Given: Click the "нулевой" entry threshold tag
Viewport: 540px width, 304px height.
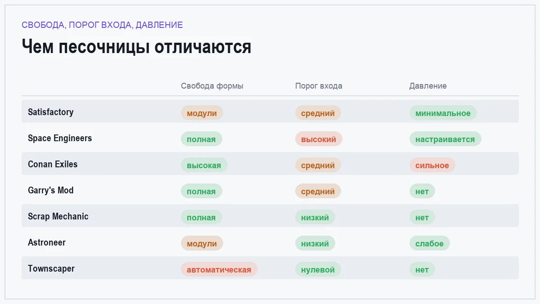Looking at the screenshot, I should click(318, 269).
